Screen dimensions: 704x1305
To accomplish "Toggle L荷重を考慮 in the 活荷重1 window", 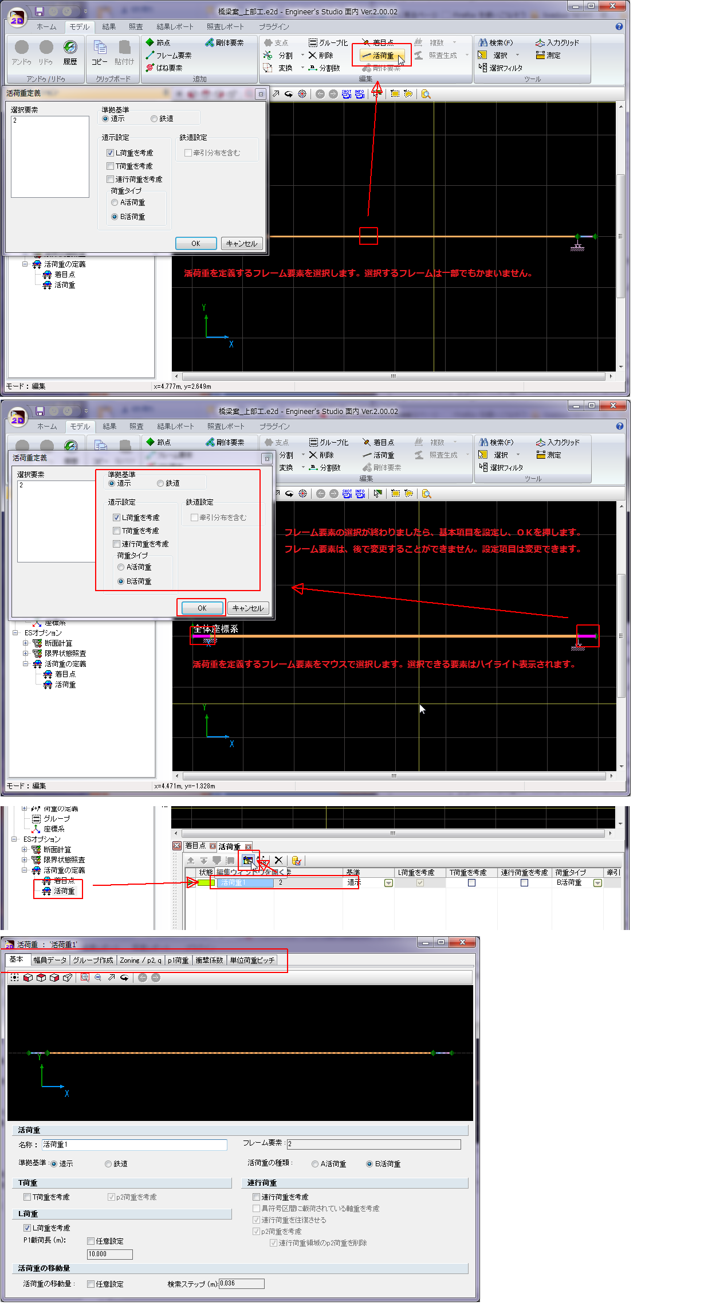I will coord(27,1228).
